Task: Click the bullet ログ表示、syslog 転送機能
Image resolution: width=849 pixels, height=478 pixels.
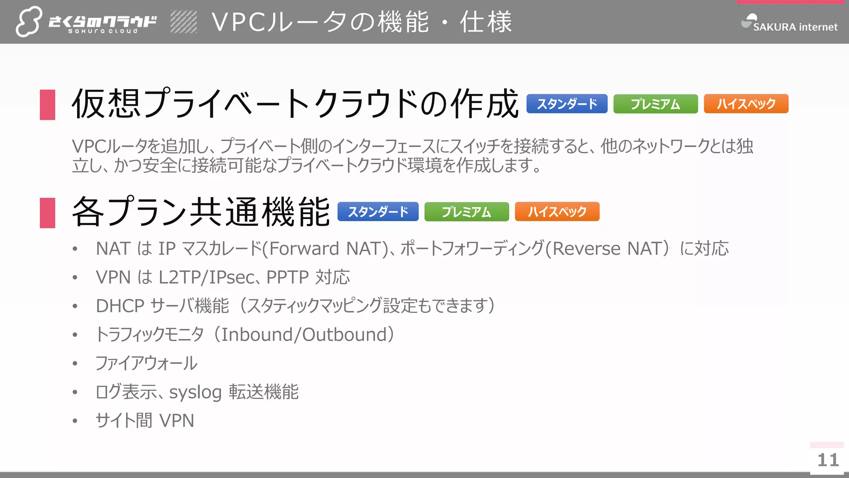Action: (x=197, y=392)
